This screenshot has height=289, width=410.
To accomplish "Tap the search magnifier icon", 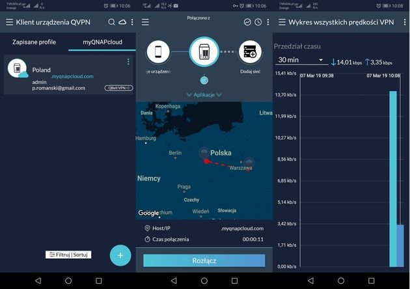I will point(112,22).
